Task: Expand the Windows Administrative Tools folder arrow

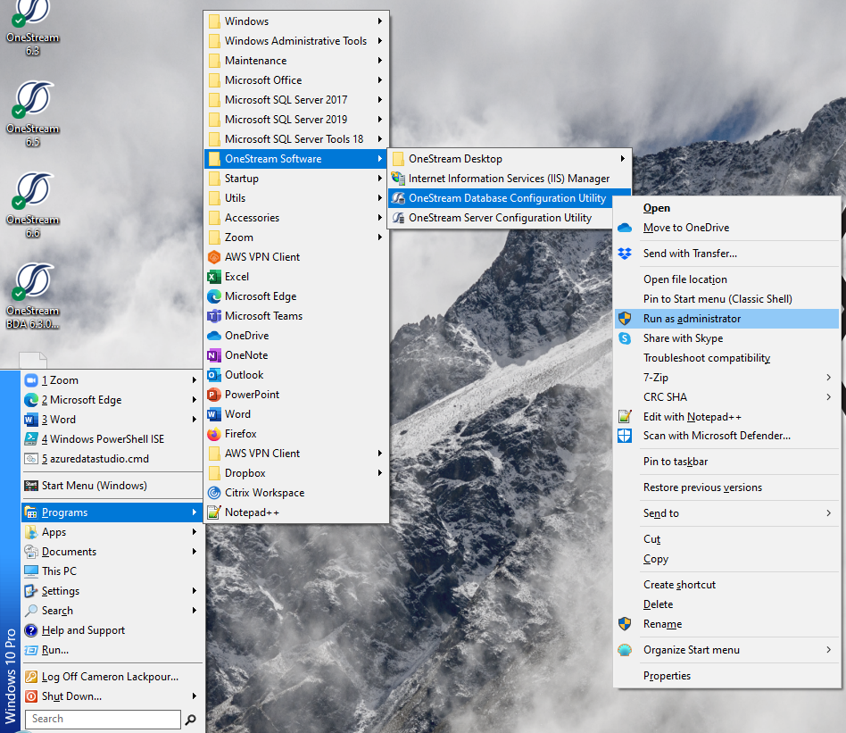Action: pos(380,40)
